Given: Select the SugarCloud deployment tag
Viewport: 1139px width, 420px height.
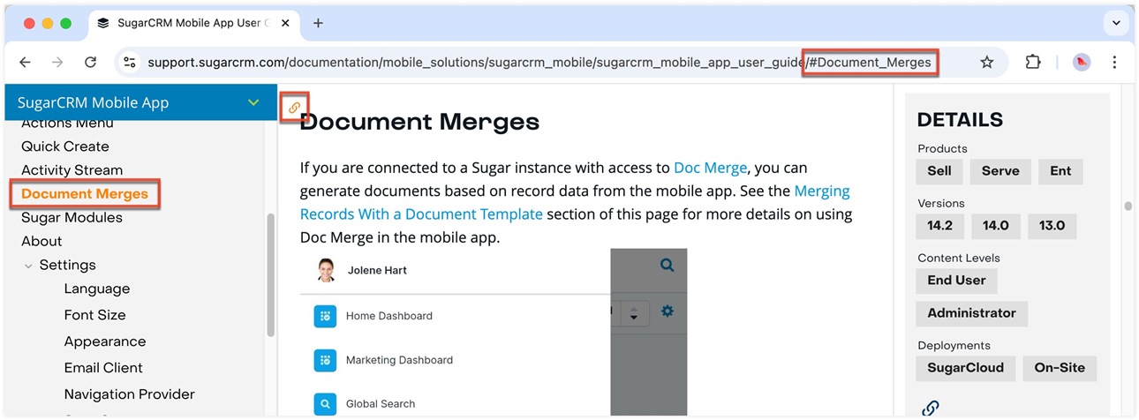Looking at the screenshot, I should point(965,368).
